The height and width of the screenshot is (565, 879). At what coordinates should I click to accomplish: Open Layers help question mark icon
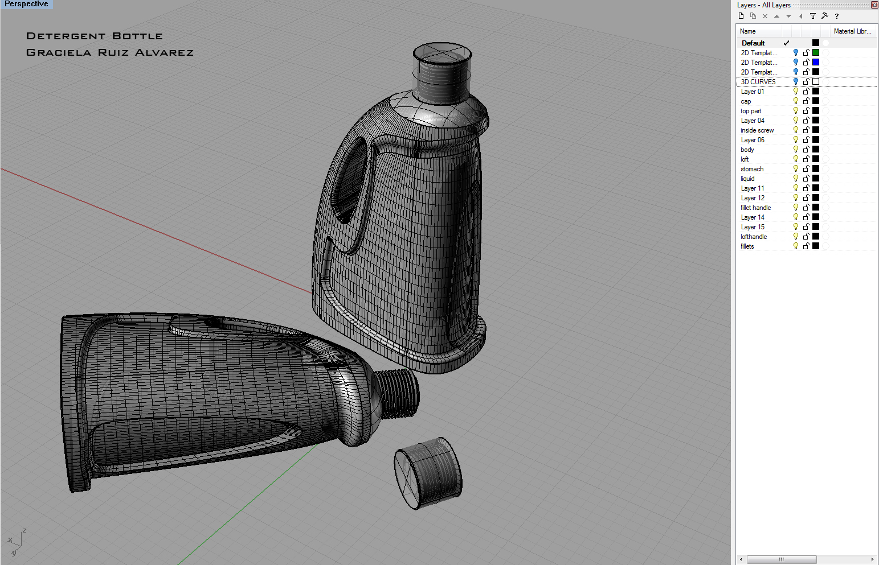(x=837, y=16)
